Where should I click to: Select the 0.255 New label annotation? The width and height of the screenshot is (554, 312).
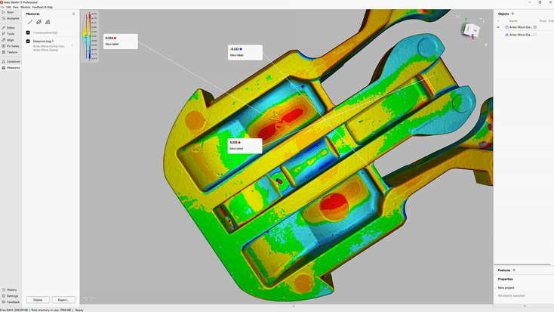245,146
